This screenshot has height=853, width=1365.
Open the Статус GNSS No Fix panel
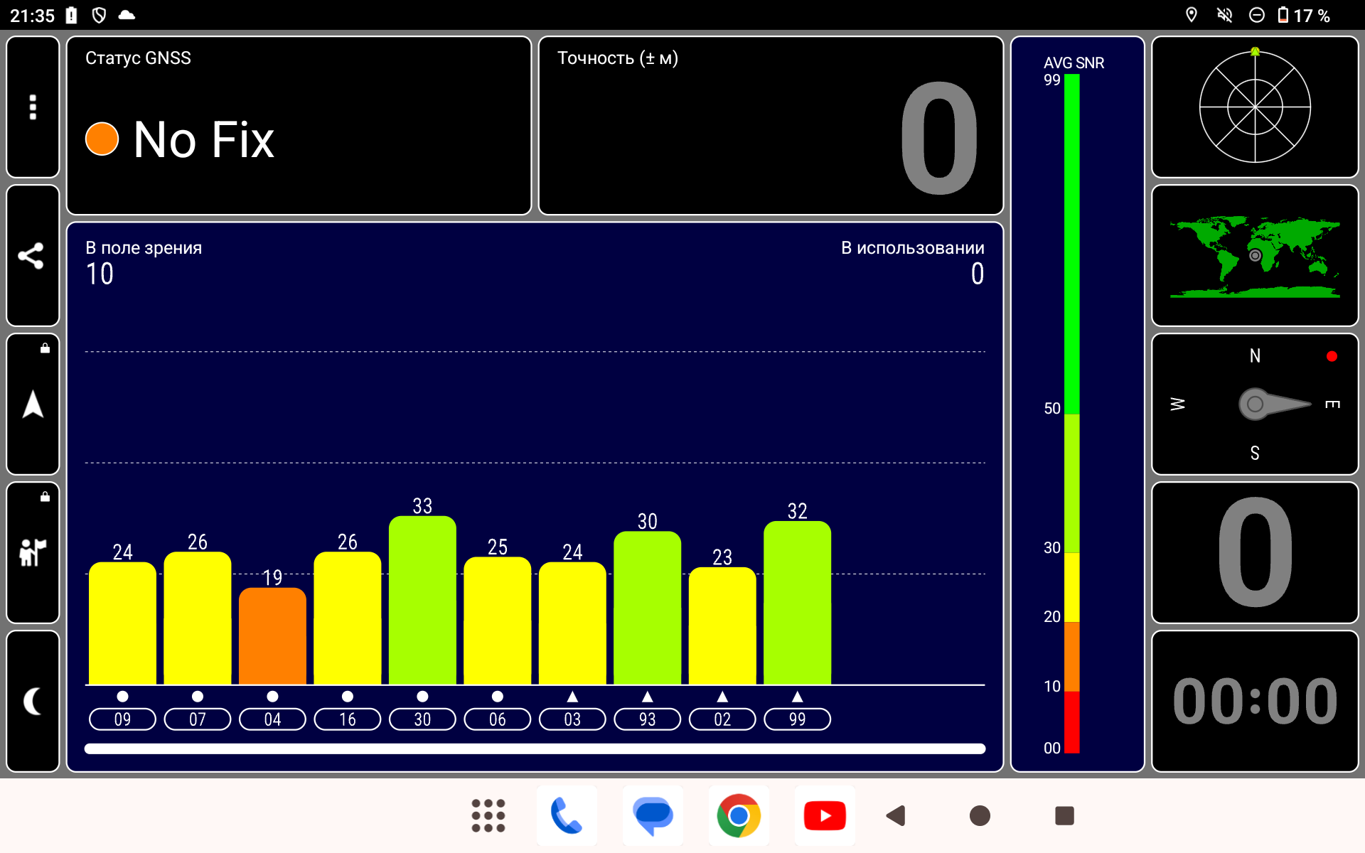tap(299, 126)
